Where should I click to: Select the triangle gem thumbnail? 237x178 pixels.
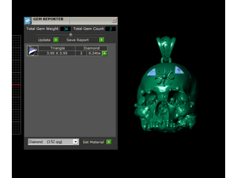(x=33, y=51)
